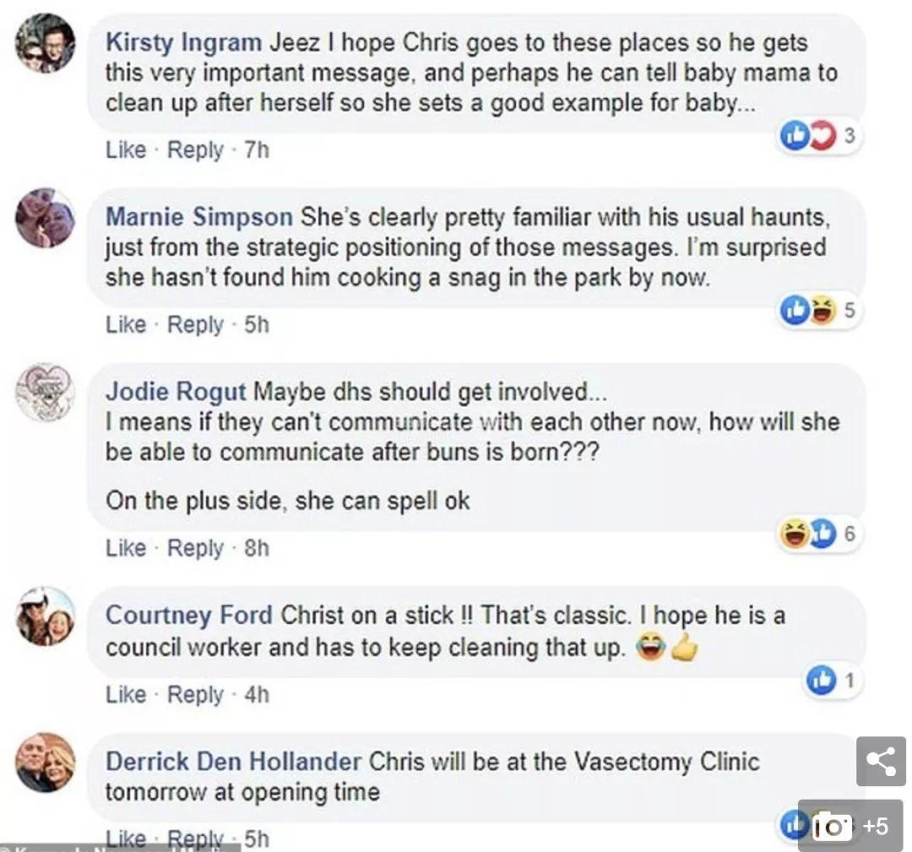
Task: Like Kirsty Ingram's comment
Action: pyautogui.click(x=126, y=150)
